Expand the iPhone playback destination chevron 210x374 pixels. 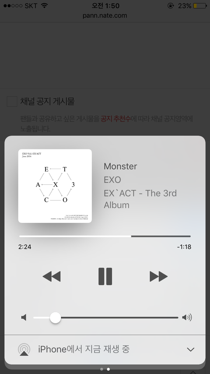tap(190, 349)
